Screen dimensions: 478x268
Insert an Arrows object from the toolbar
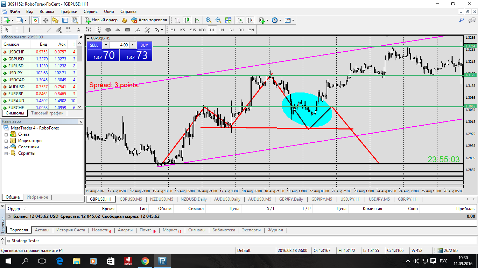(x=157, y=30)
